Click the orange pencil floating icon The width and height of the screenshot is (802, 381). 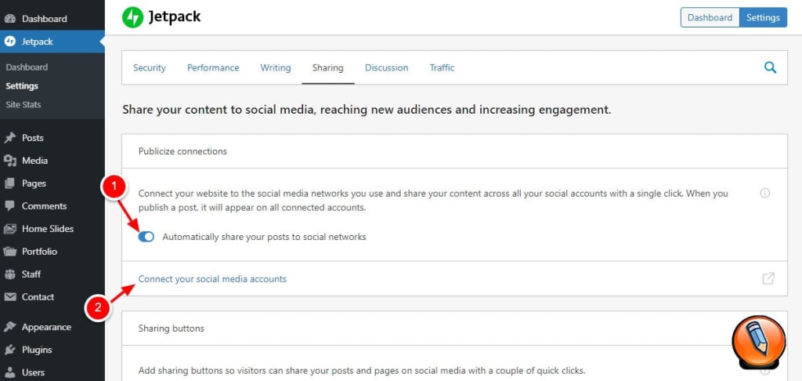pos(758,342)
